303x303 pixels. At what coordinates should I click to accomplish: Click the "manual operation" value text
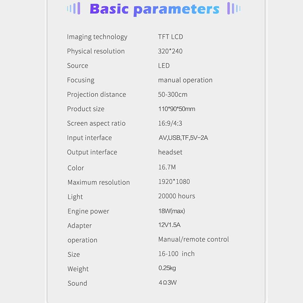(185, 80)
